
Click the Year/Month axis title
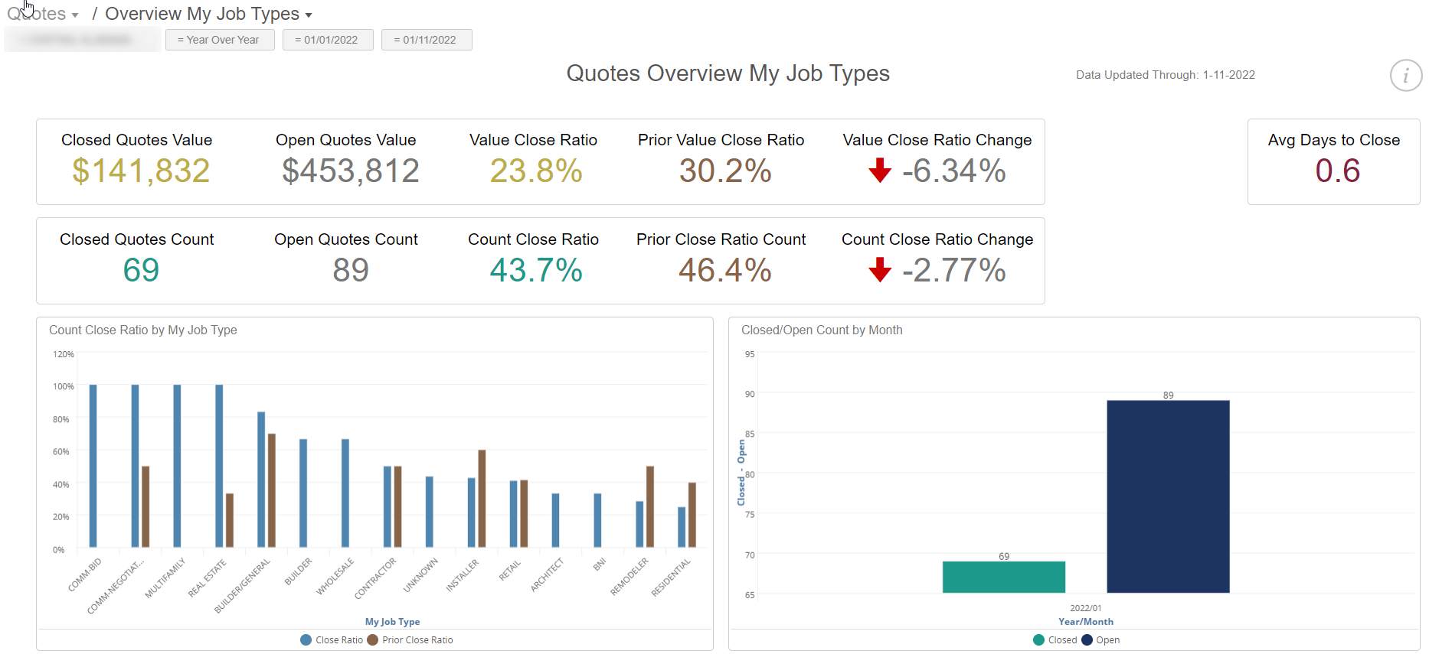pyautogui.click(x=1086, y=622)
